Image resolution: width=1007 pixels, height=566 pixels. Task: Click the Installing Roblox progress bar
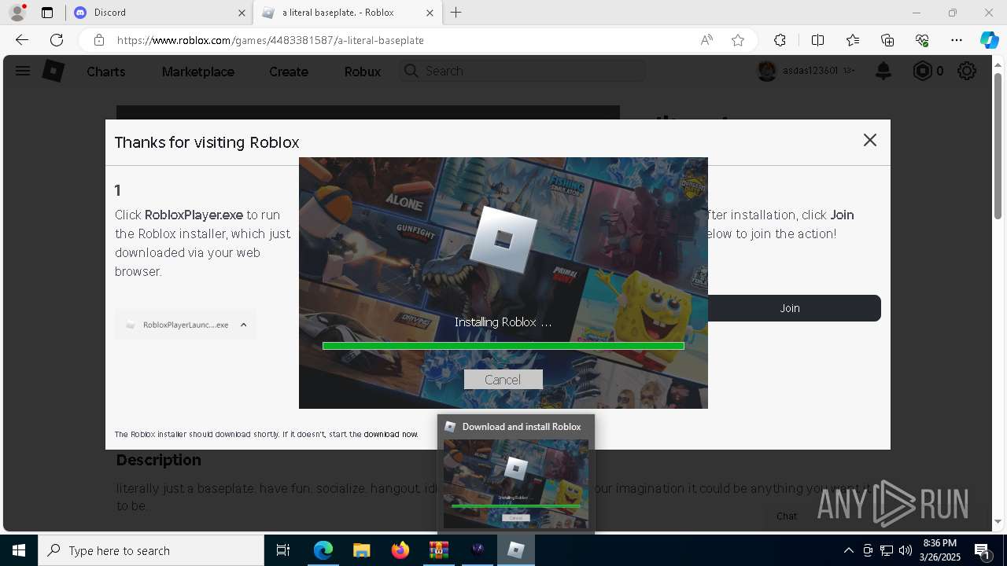pos(503,346)
